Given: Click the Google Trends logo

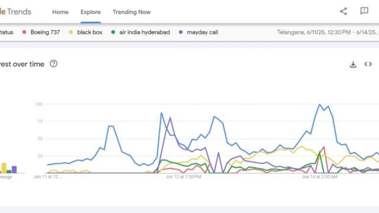Looking at the screenshot, I should coord(15,12).
